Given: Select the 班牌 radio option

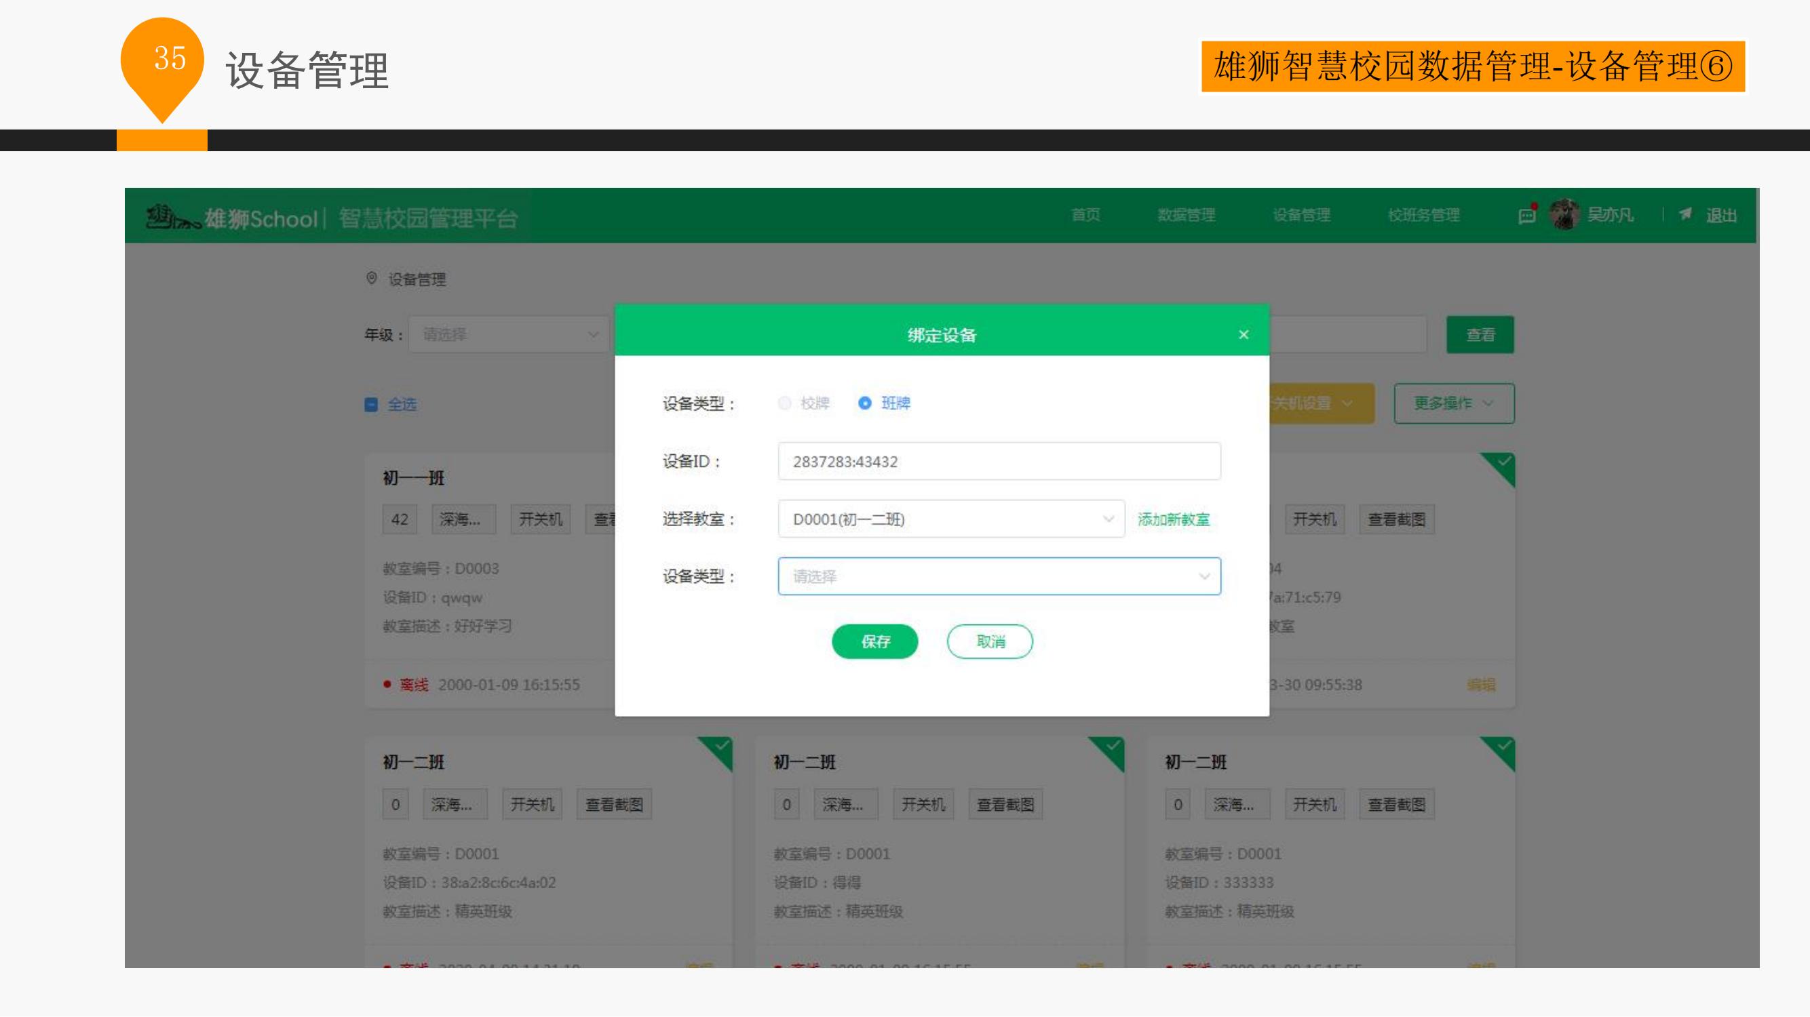Looking at the screenshot, I should point(884,403).
